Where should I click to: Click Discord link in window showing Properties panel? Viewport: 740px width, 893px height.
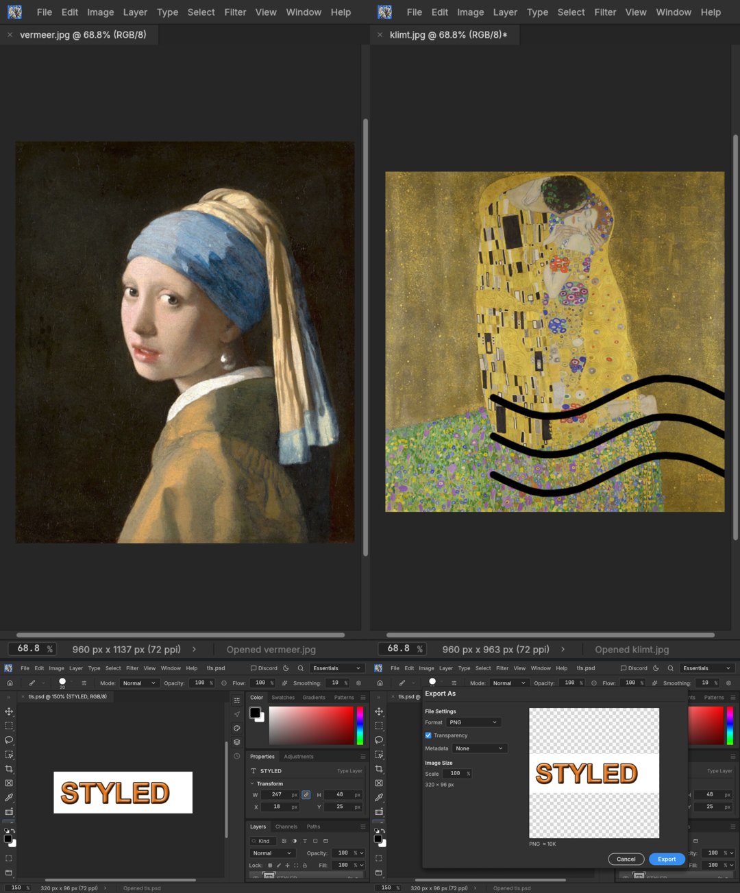click(x=264, y=668)
